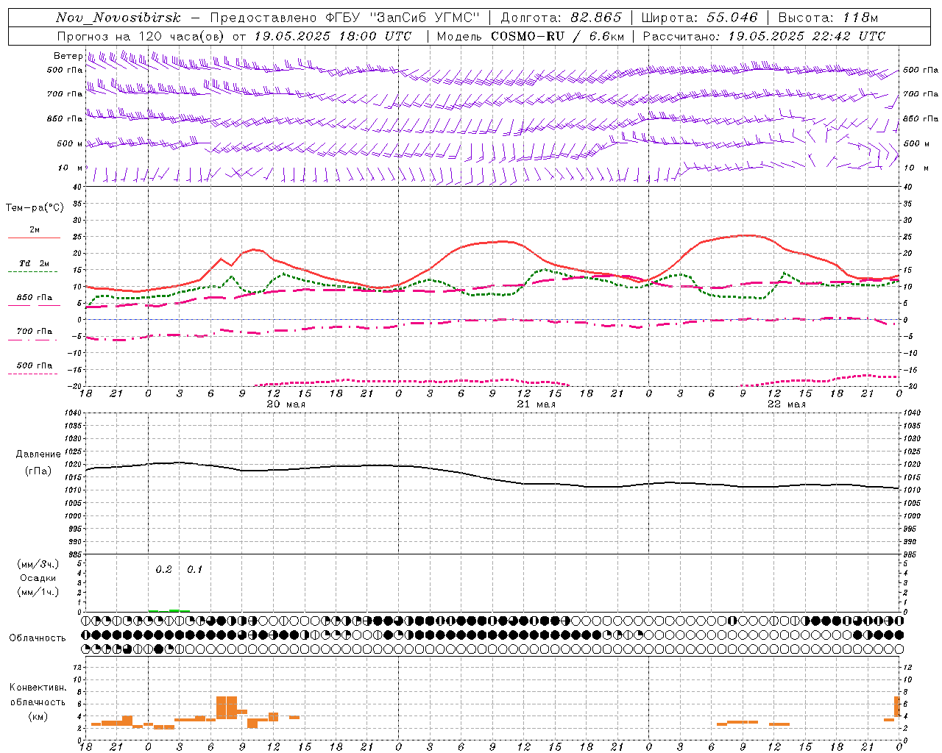The height and width of the screenshot is (753, 942).
Task: Click the '(гПа)' unit label under Давление
Action: point(38,471)
